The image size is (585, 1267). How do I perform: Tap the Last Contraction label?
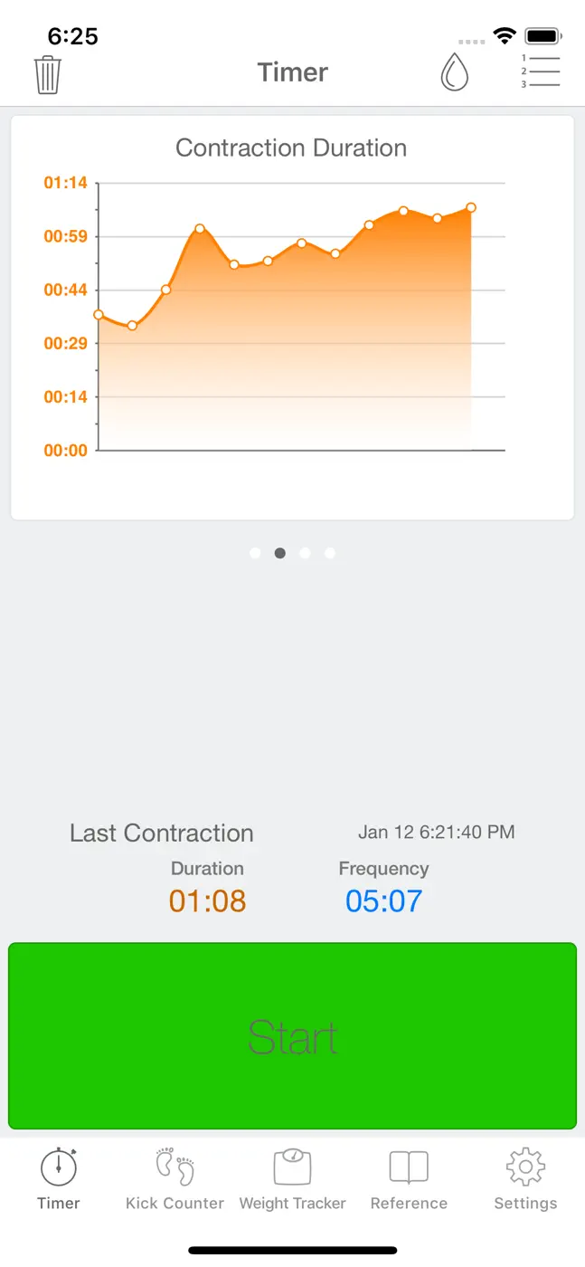tap(162, 834)
